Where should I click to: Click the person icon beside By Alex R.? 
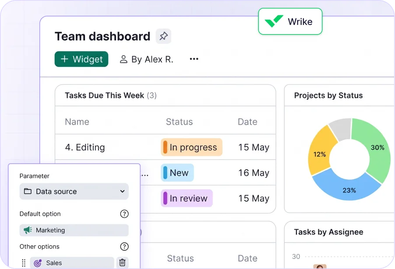[x=123, y=59]
